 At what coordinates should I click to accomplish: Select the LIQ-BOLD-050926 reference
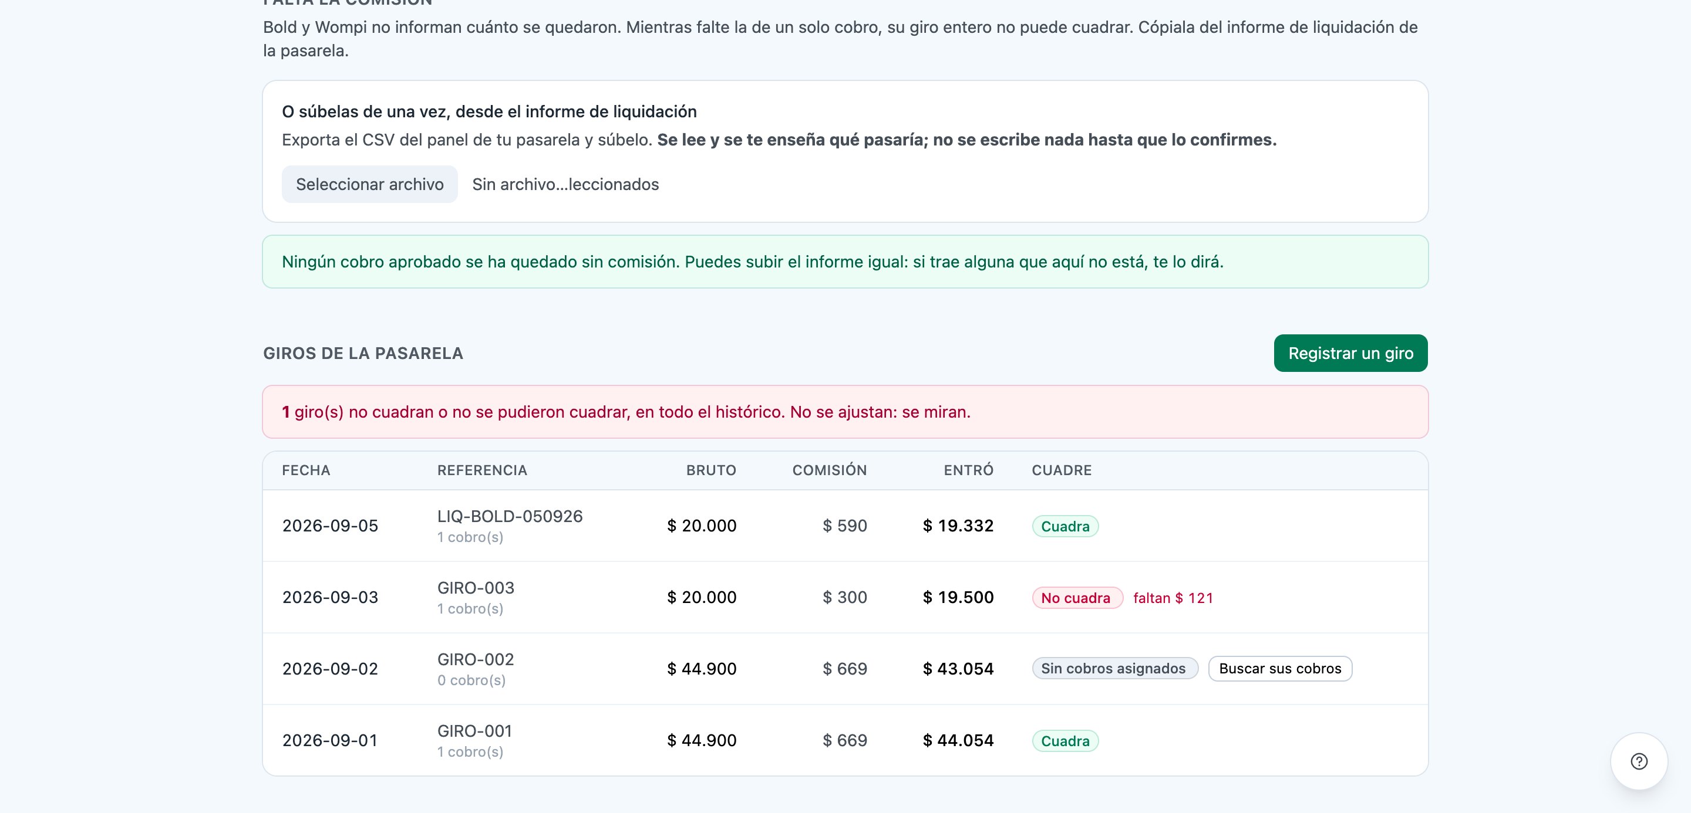[510, 517]
